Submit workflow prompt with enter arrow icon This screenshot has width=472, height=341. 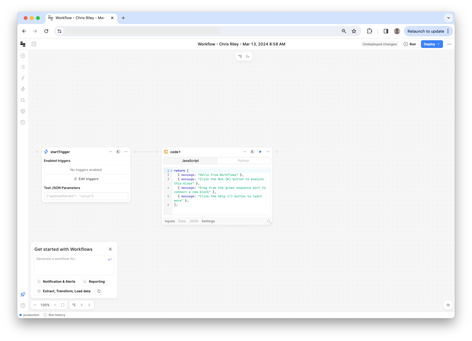(110, 259)
